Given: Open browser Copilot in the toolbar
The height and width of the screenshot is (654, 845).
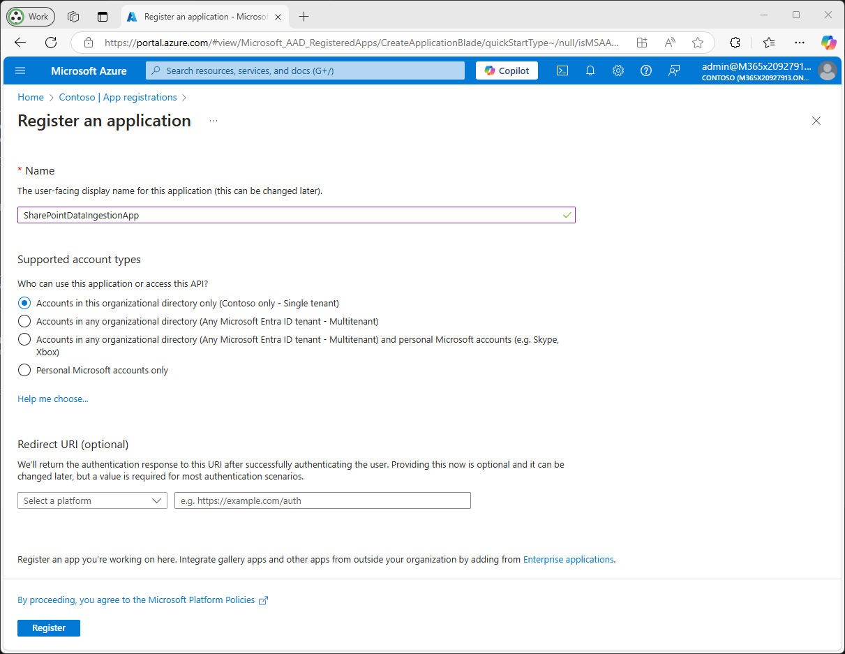Looking at the screenshot, I should coord(828,43).
